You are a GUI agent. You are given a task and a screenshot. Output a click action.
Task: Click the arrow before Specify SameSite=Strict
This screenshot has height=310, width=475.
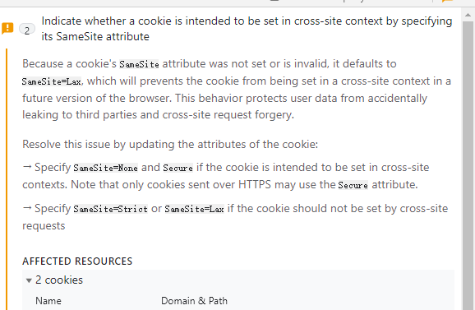[27, 208]
